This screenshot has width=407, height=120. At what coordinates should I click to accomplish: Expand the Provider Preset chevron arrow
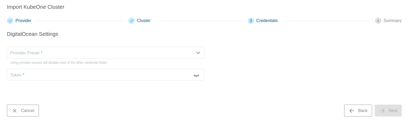click(198, 53)
